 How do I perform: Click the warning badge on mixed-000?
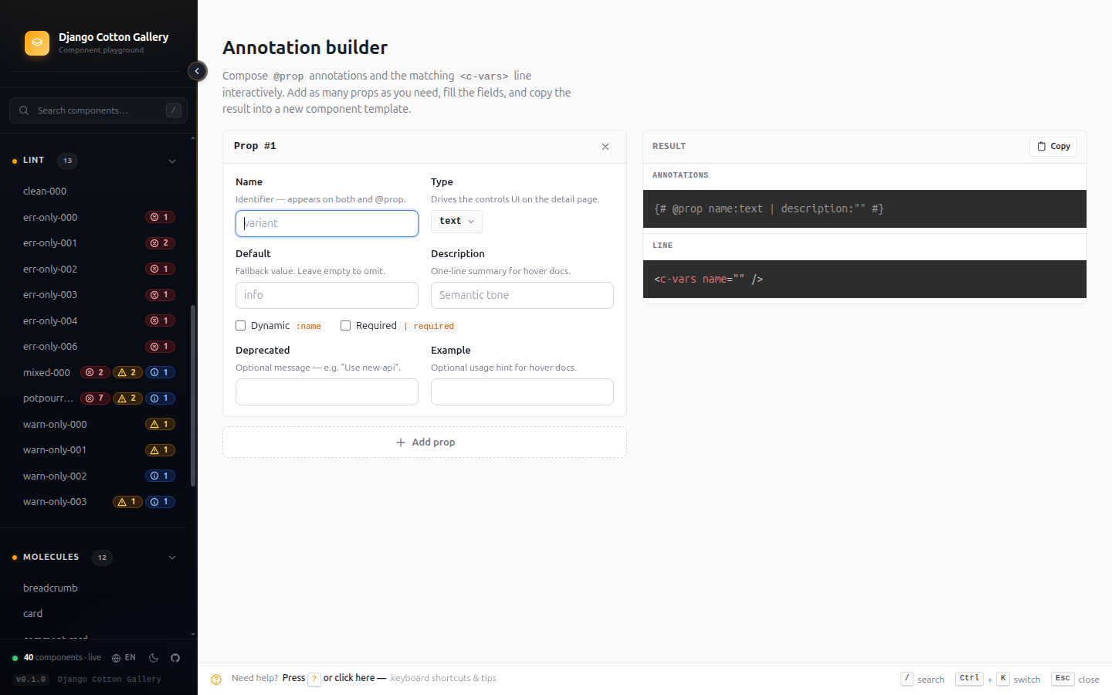click(127, 373)
